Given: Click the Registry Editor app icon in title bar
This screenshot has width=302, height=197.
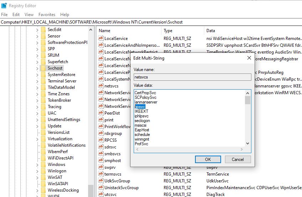Looking at the screenshot, I should (4, 6).
